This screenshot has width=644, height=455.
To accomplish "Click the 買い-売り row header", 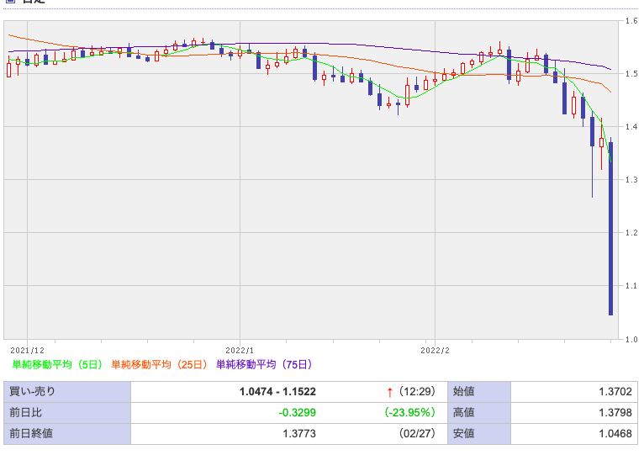I will [x=67, y=392].
